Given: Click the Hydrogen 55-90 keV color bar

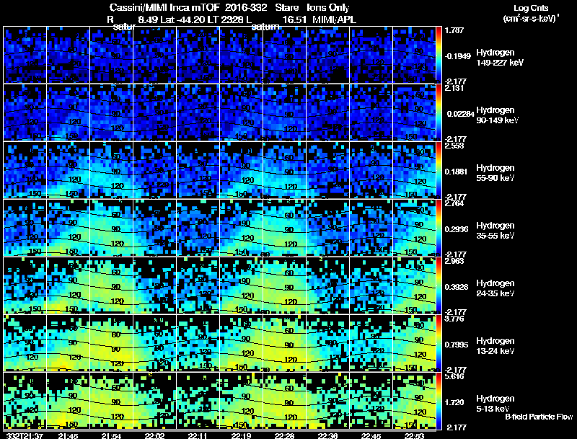Looking at the screenshot, I should coord(439,170).
